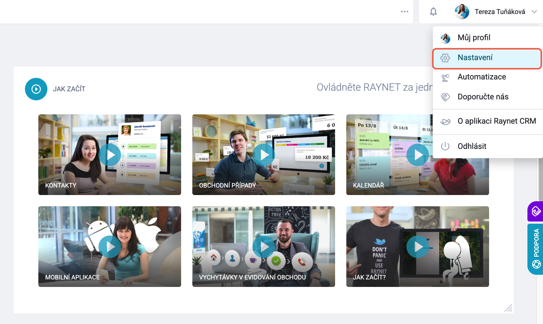
Task: Click the panel resize handle corner
Action: (508, 308)
